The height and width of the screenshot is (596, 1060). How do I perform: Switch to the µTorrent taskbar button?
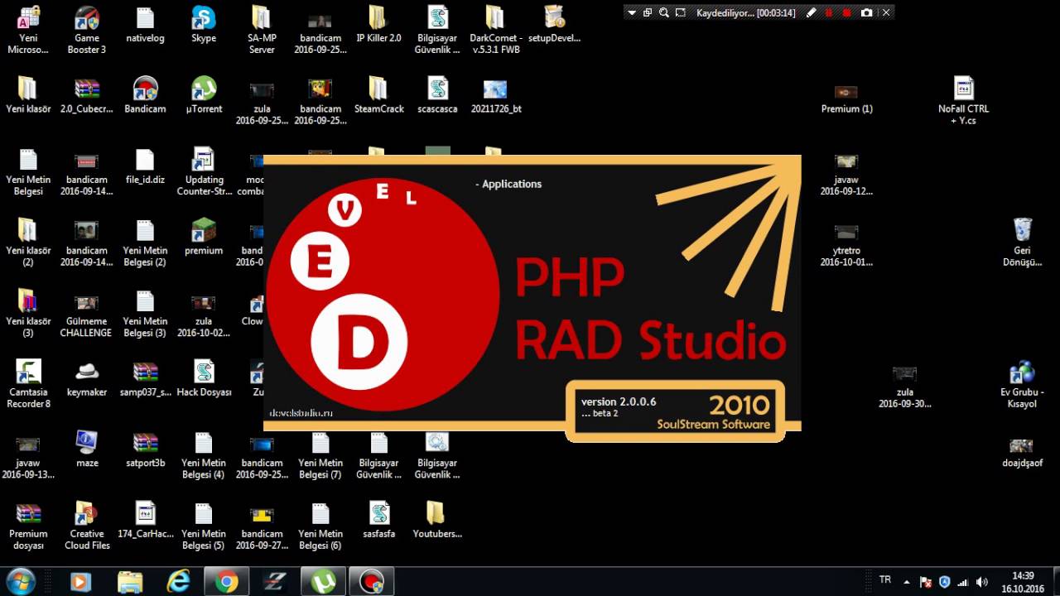324,582
